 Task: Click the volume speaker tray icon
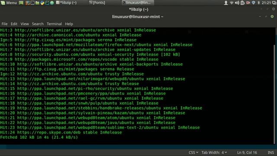[x=237, y=3]
